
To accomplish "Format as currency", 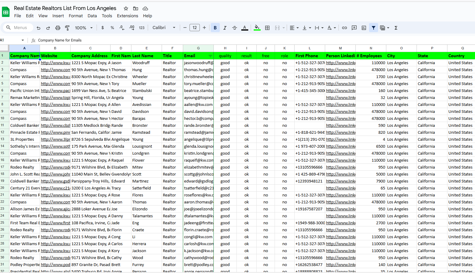I will (103, 28).
